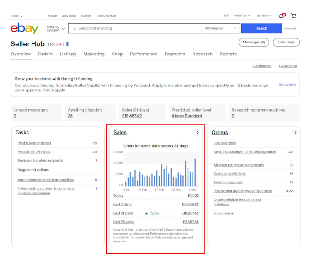The height and width of the screenshot is (258, 311).
Task: Click the Last 90 days sales link
Action: [x=123, y=222]
